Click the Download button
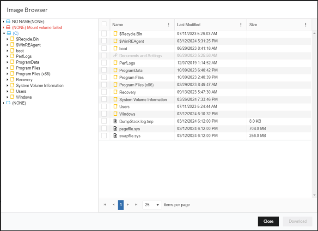The height and width of the screenshot is (231, 318). coord(298,221)
